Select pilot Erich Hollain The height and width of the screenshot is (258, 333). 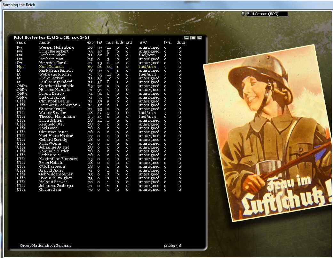pos(51,162)
